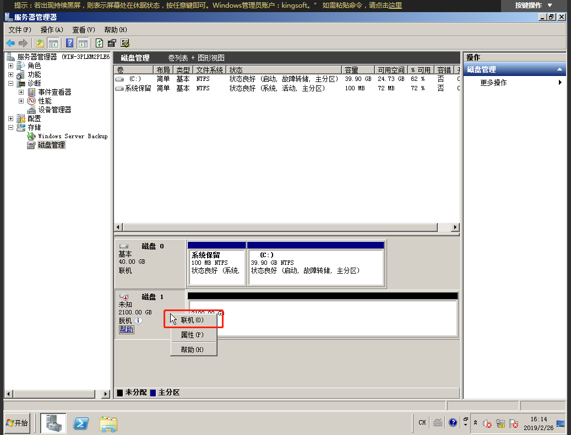Open 更多操作 submenu in actions pane
Viewport: 571px width, 435px height.
(x=493, y=83)
